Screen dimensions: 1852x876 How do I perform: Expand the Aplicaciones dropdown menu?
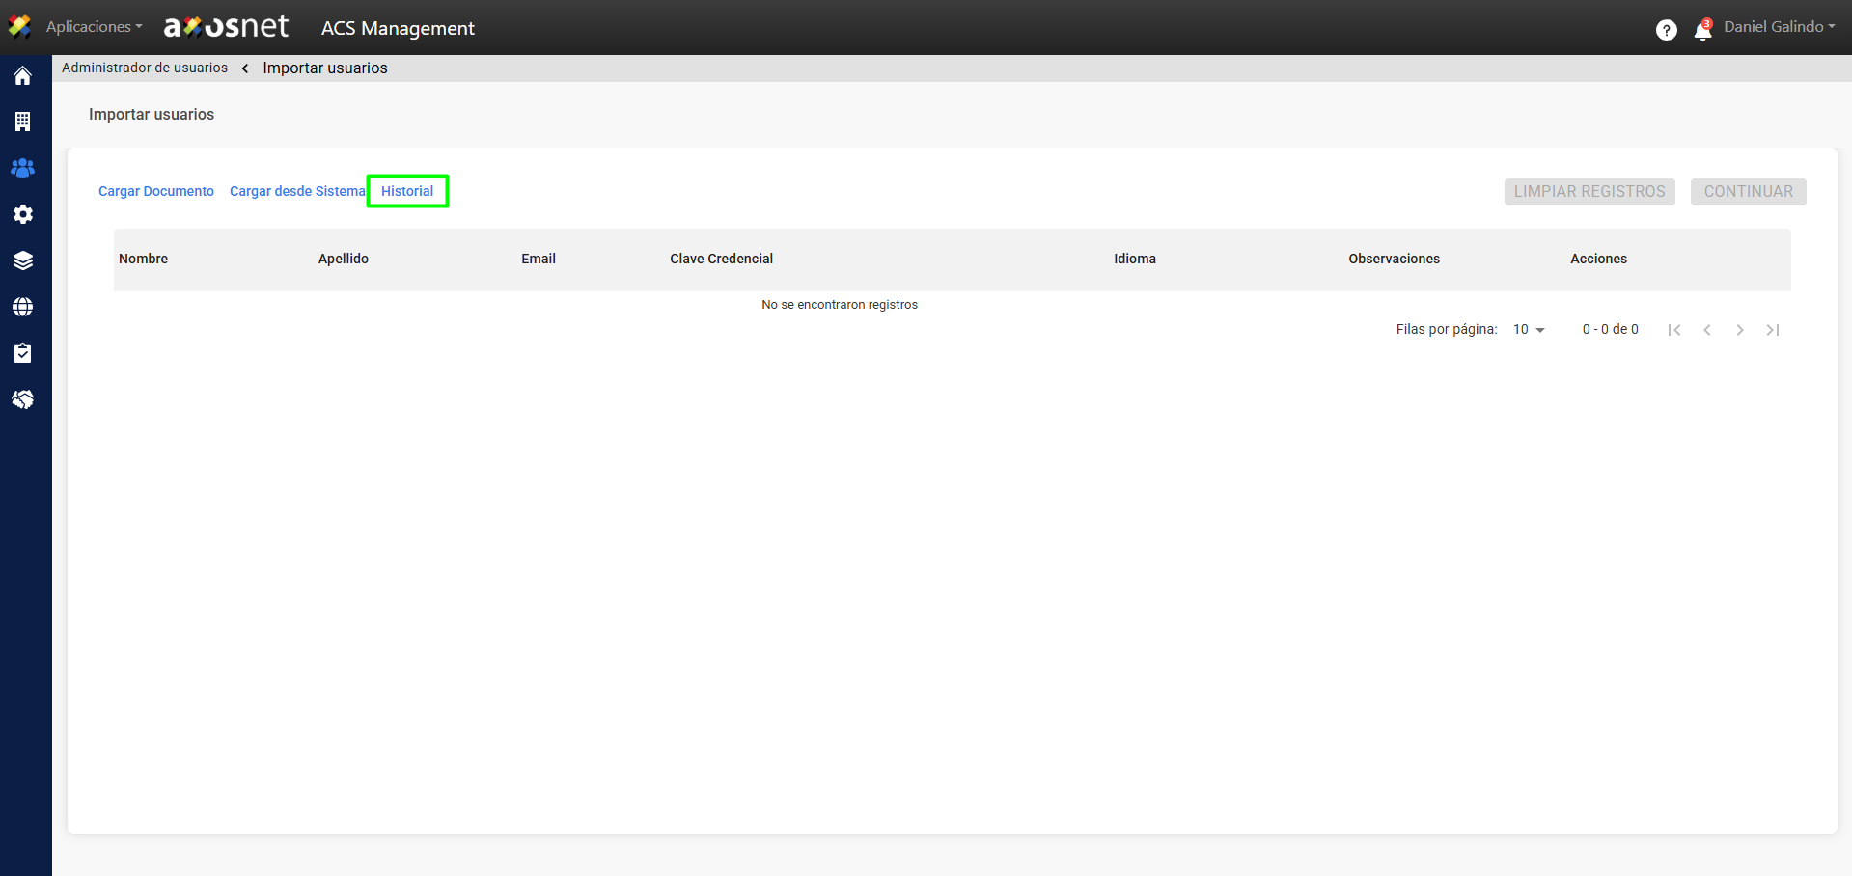94,27
